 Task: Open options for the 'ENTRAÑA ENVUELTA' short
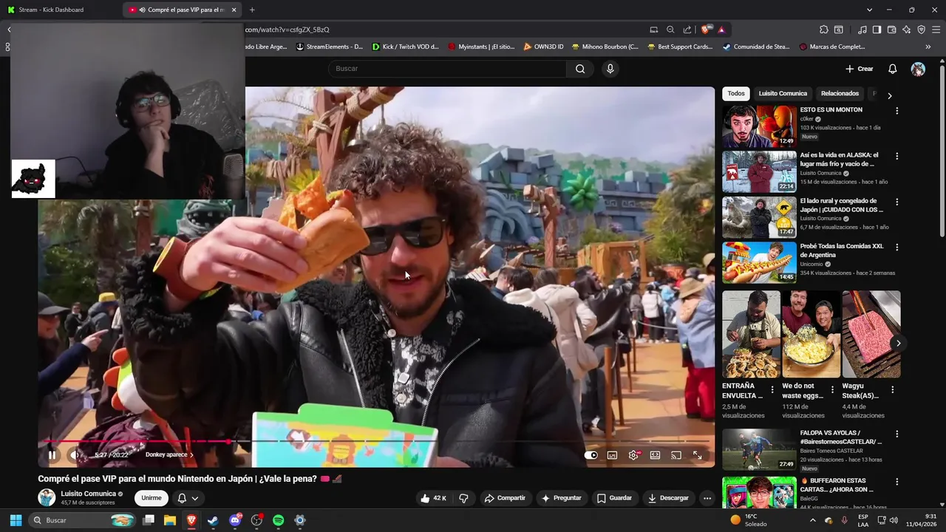(772, 389)
